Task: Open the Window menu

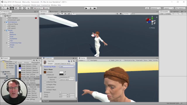Action: click(x=54, y=5)
